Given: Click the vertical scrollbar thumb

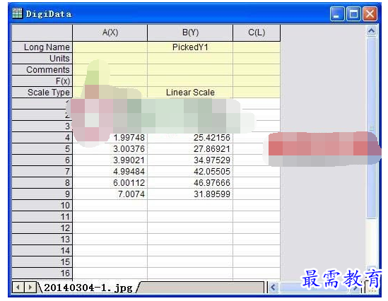Looking at the screenshot, I should click(371, 128).
